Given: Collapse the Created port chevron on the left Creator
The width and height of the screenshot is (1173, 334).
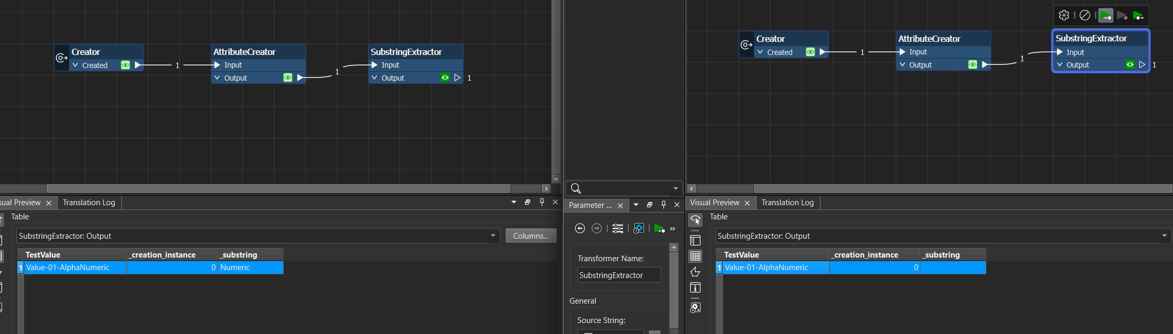Looking at the screenshot, I should pos(76,65).
